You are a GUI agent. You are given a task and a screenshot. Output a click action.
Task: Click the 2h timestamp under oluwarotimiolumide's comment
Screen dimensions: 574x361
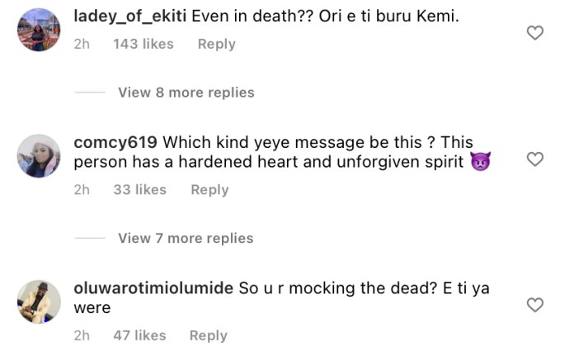(82, 335)
